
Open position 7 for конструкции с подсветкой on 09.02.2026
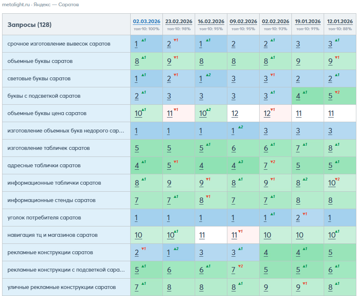233,270
